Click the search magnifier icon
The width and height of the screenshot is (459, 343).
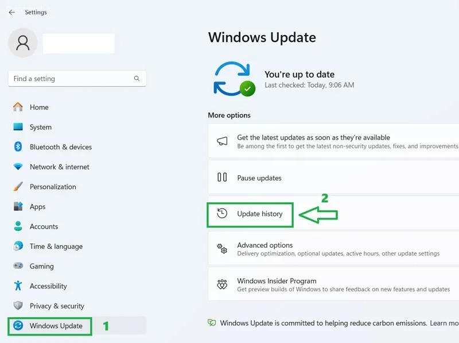pyautogui.click(x=137, y=78)
